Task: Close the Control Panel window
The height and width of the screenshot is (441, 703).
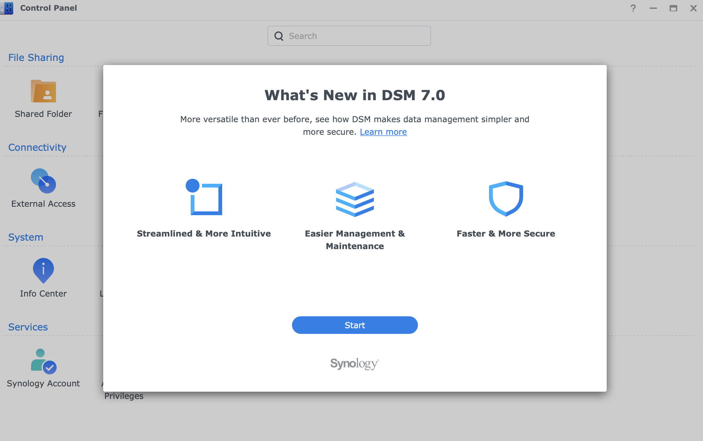Action: coord(694,8)
